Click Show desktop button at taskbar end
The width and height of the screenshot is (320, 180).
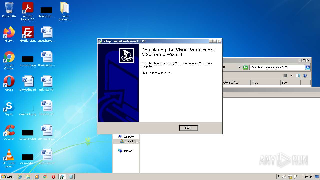pyautogui.click(x=317, y=177)
